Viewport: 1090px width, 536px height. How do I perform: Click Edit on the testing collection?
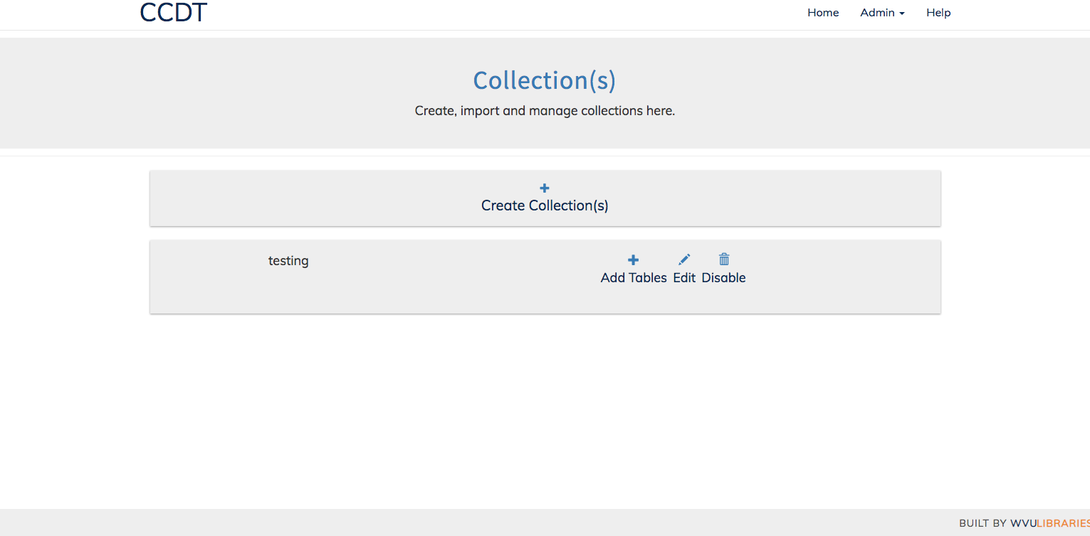point(683,277)
